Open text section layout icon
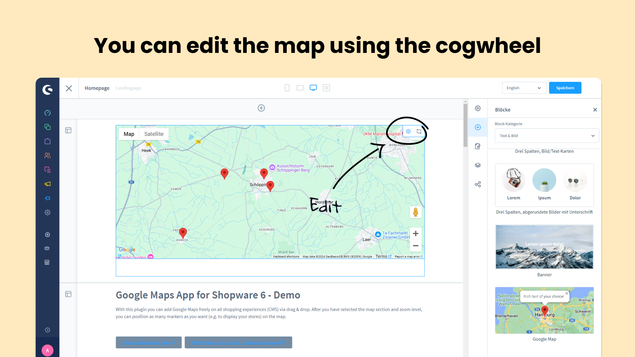 pos(68,294)
